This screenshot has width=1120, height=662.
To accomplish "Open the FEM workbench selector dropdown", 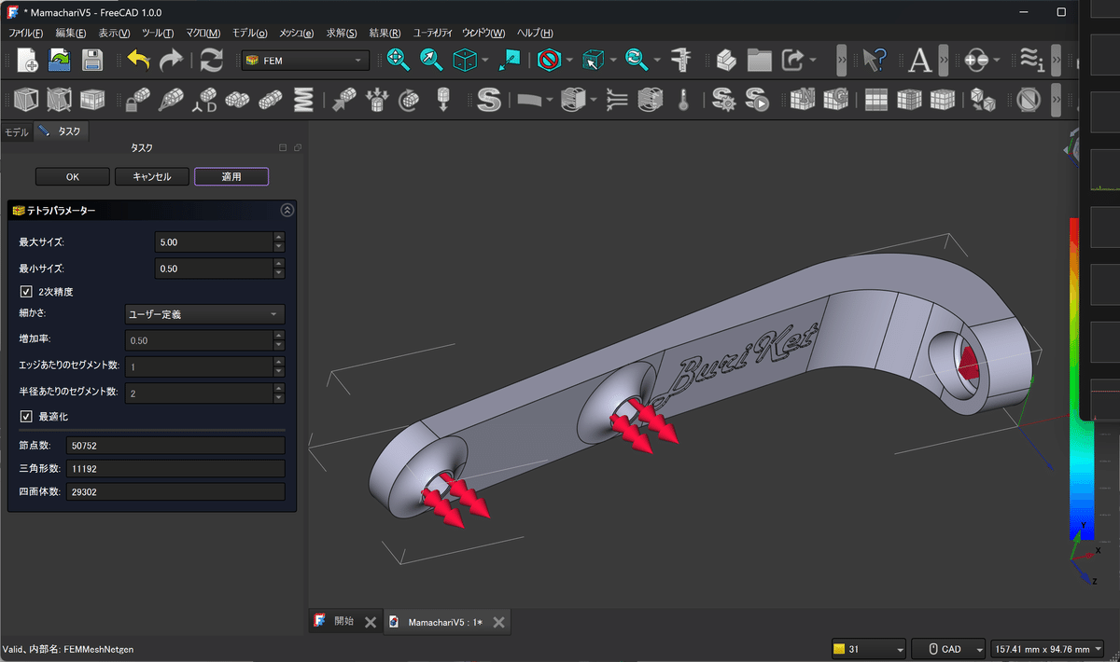I will coord(304,61).
